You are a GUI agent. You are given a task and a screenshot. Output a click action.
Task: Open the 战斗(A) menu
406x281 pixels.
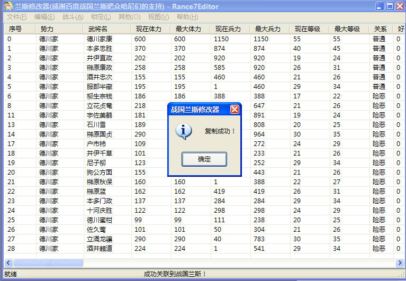point(73,17)
